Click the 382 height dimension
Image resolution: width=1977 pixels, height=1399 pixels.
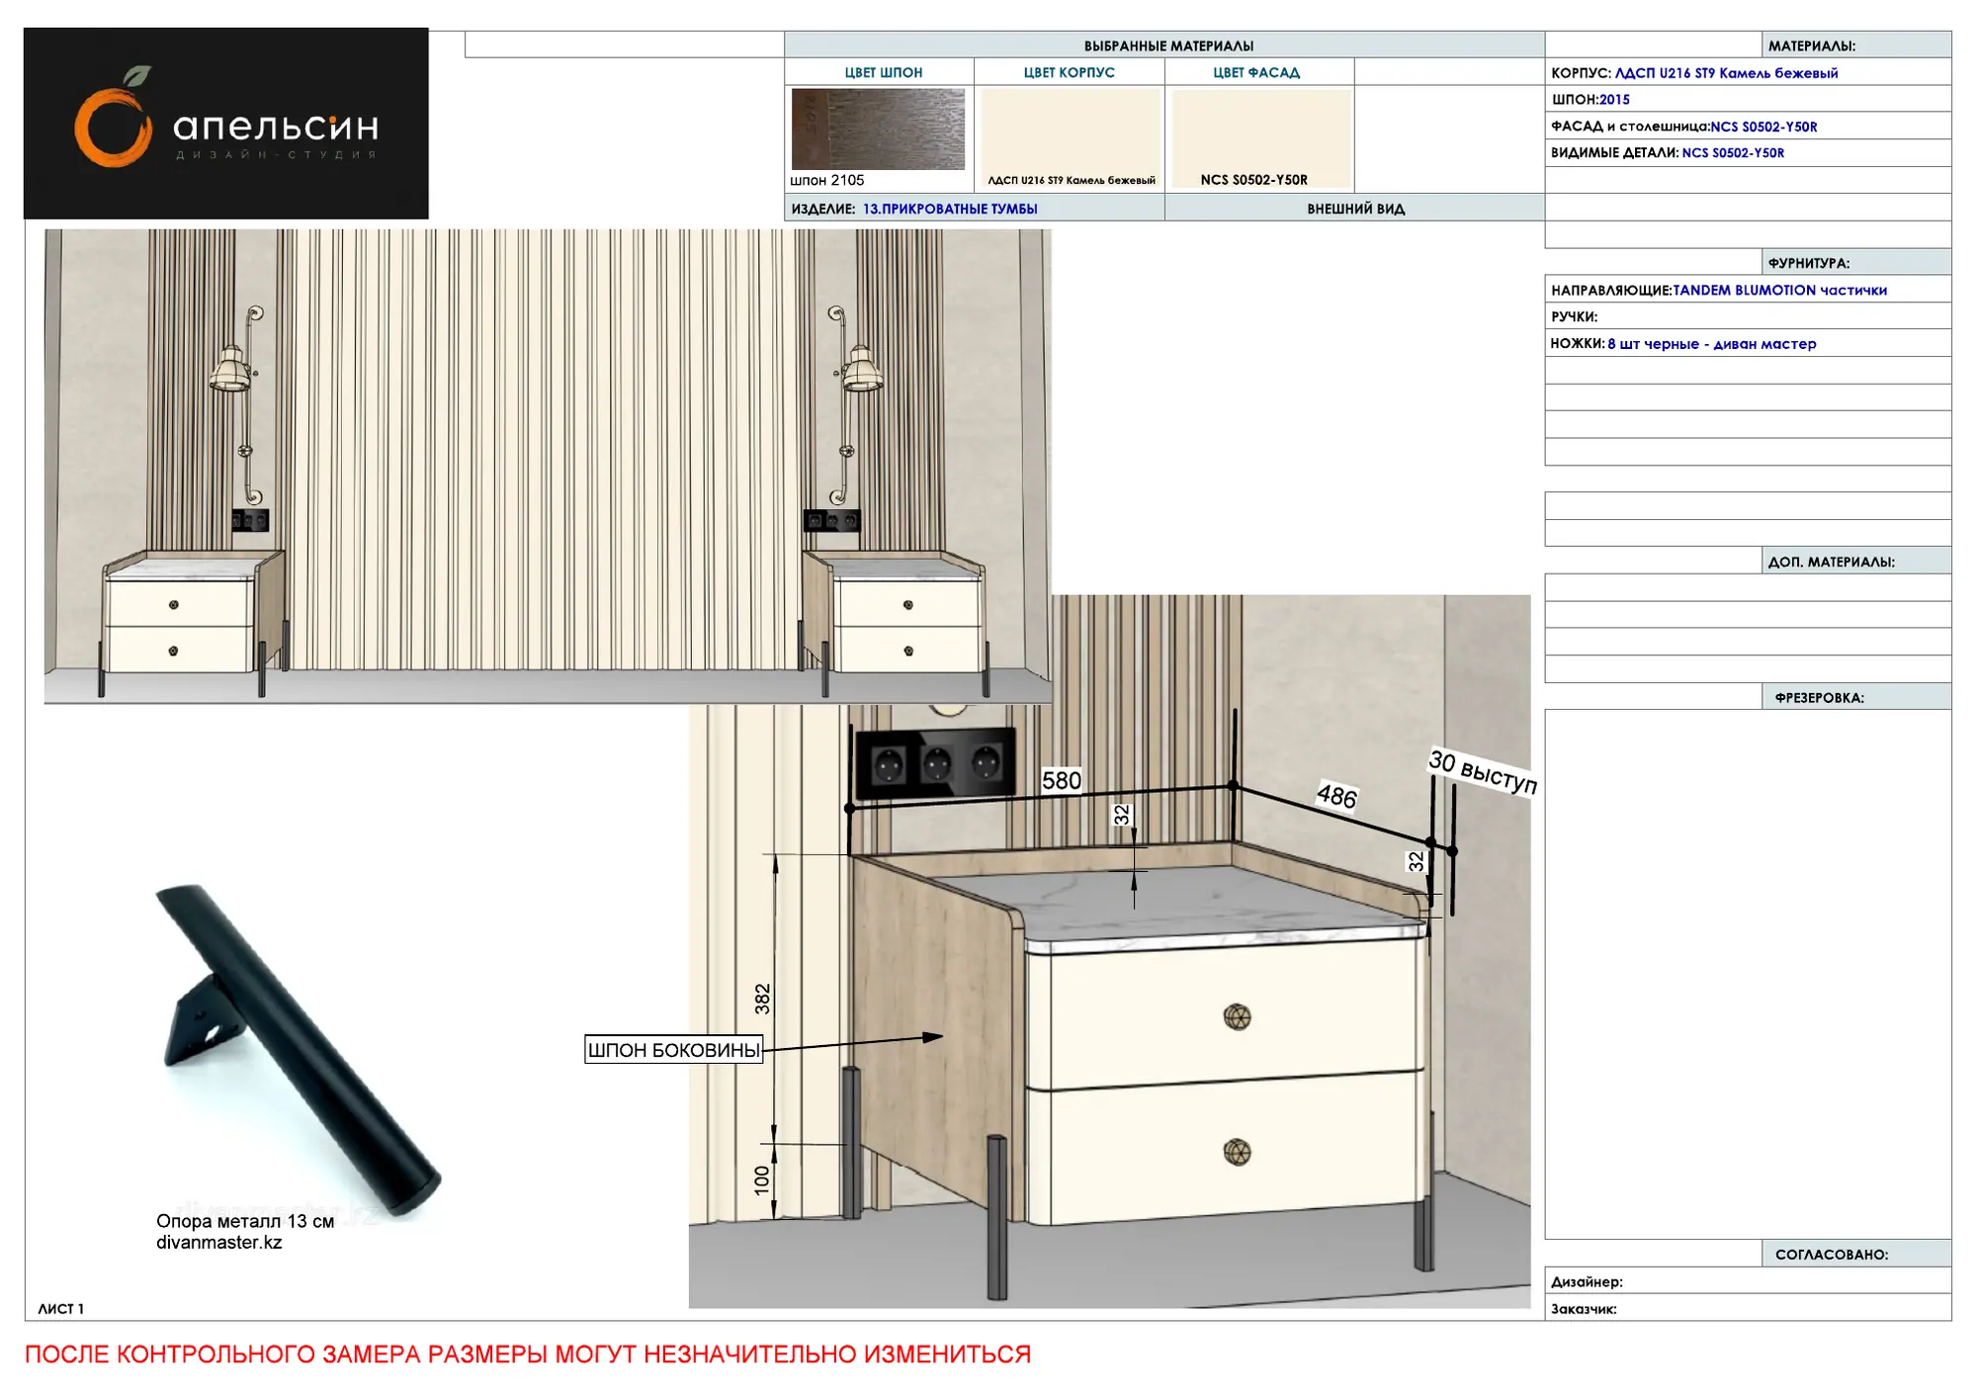click(x=762, y=999)
